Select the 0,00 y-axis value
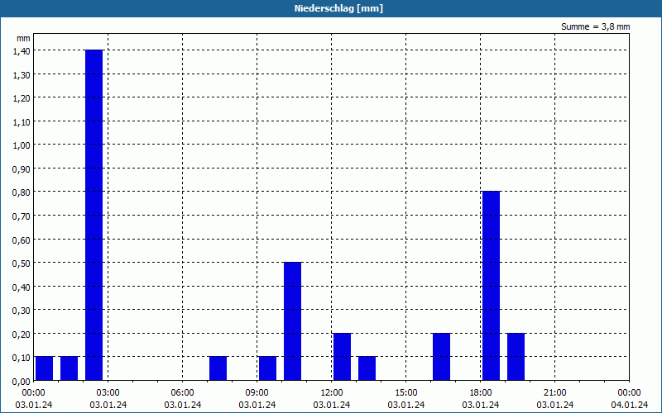662x413 pixels. pyautogui.click(x=22, y=381)
